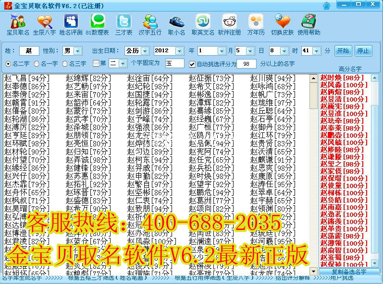Screen dimensions: 383x284
Task: Open the 取英文名 English name tool
Action: 203,25
